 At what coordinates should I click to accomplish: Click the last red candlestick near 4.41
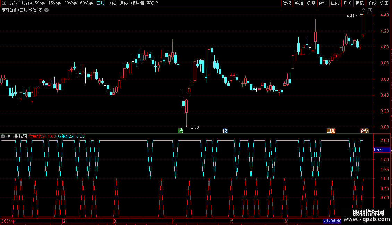[x=363, y=25]
